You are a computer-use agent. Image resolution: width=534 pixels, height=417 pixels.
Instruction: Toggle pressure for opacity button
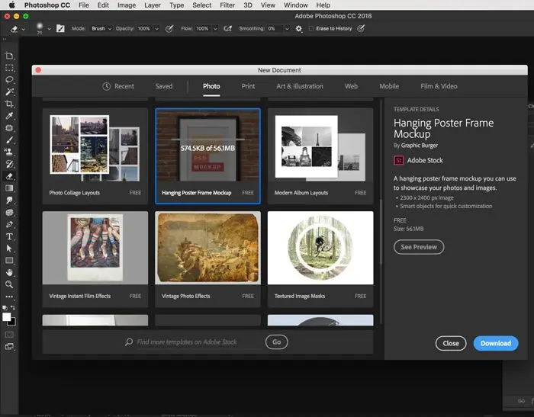coord(168,29)
